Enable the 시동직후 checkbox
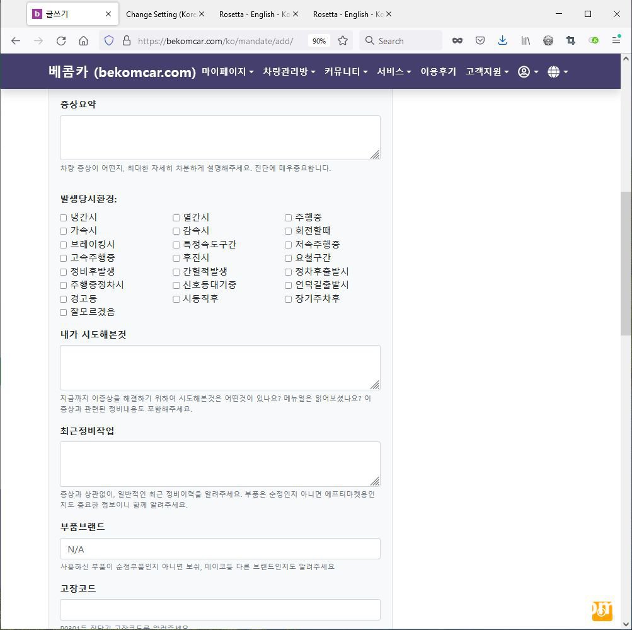Image resolution: width=632 pixels, height=630 pixels. [176, 299]
